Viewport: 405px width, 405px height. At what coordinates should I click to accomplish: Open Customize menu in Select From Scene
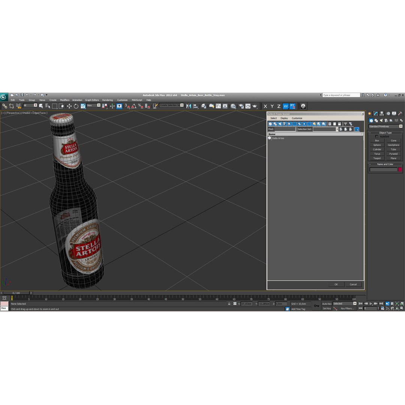click(x=297, y=118)
